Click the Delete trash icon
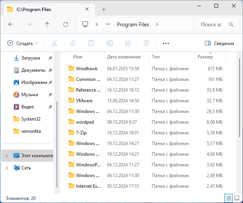The height and width of the screenshot is (203, 243). tap(146, 43)
